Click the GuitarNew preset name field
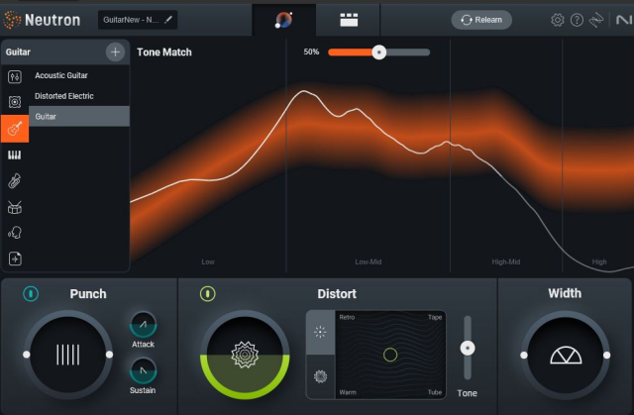The width and height of the screenshot is (634, 415). pos(138,20)
